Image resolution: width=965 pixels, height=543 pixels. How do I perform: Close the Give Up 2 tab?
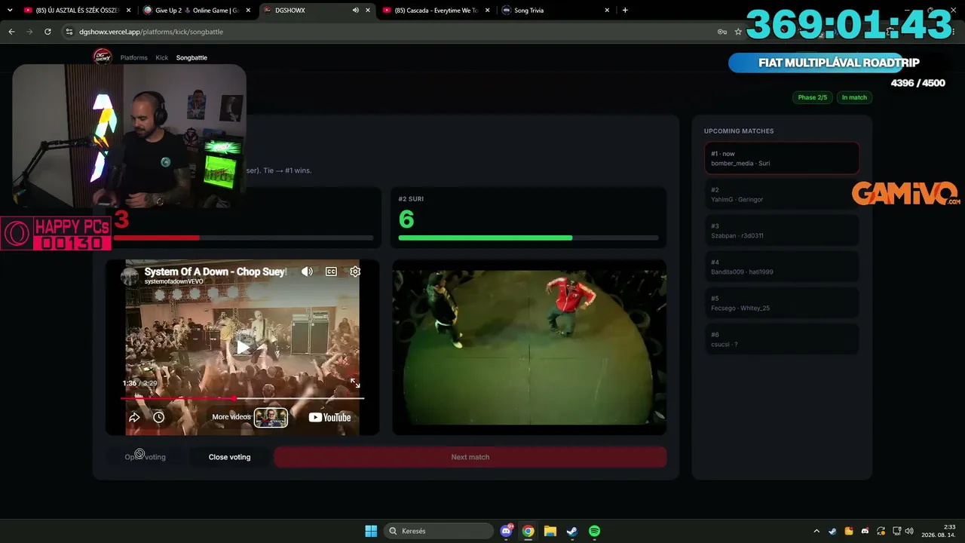pos(248,11)
